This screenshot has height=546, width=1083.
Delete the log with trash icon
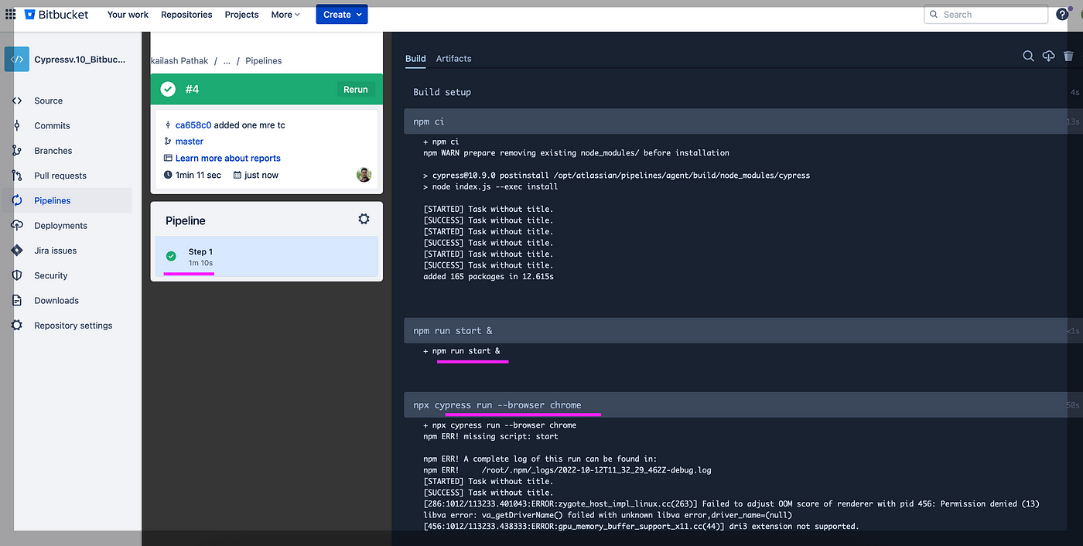1068,56
